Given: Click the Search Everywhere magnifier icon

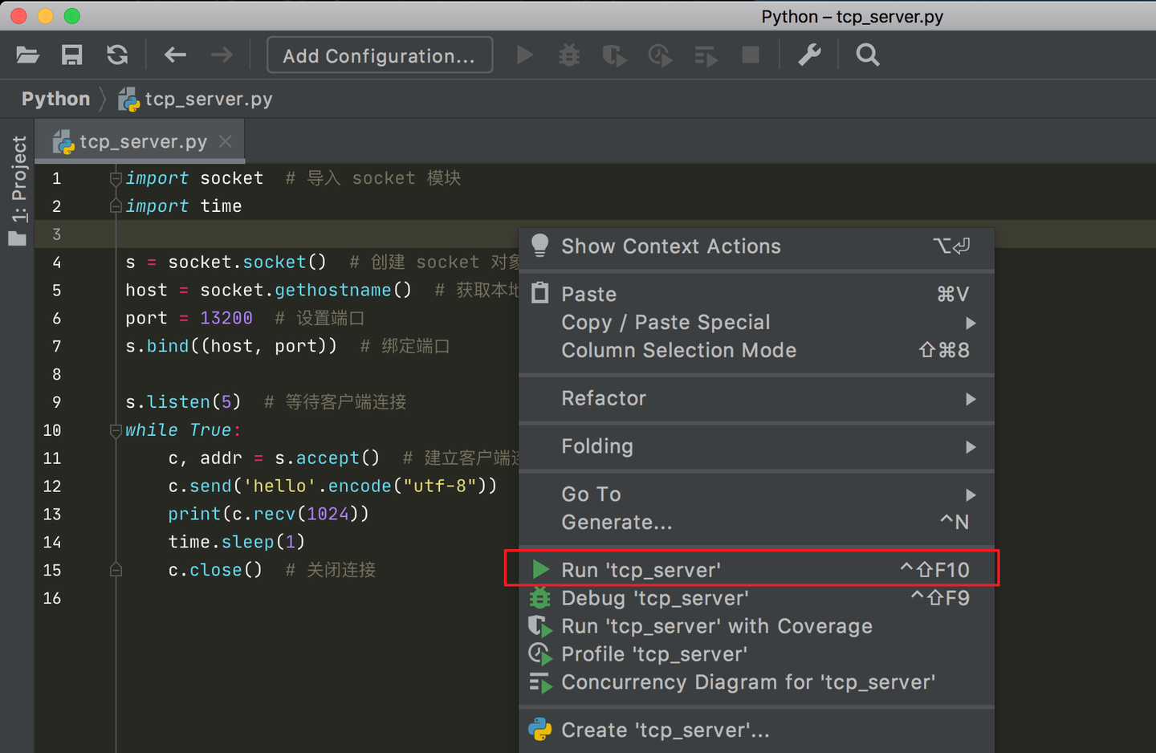Looking at the screenshot, I should [x=868, y=55].
